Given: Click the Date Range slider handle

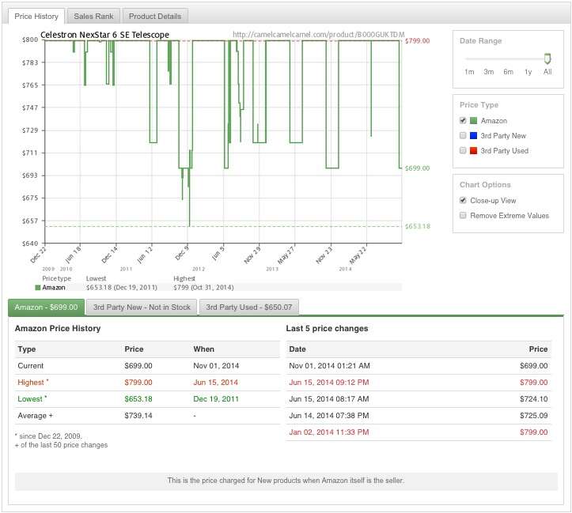Looking at the screenshot, I should (x=547, y=58).
